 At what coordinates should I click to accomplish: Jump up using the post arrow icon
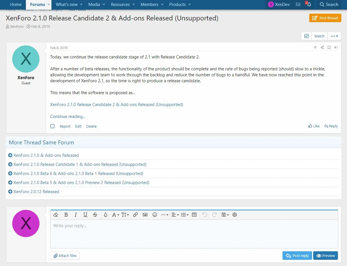[315, 48]
